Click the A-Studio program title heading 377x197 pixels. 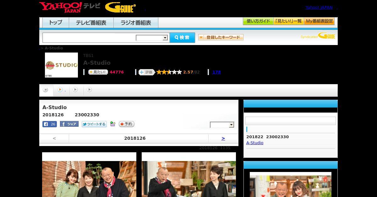pyautogui.click(x=97, y=63)
